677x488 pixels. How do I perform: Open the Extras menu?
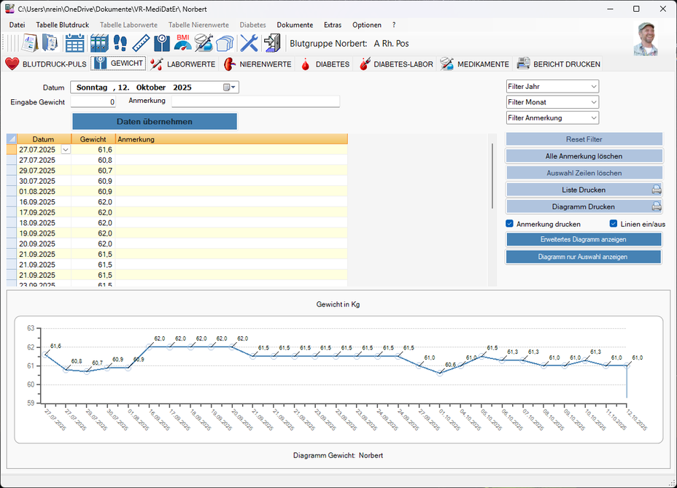click(x=332, y=25)
